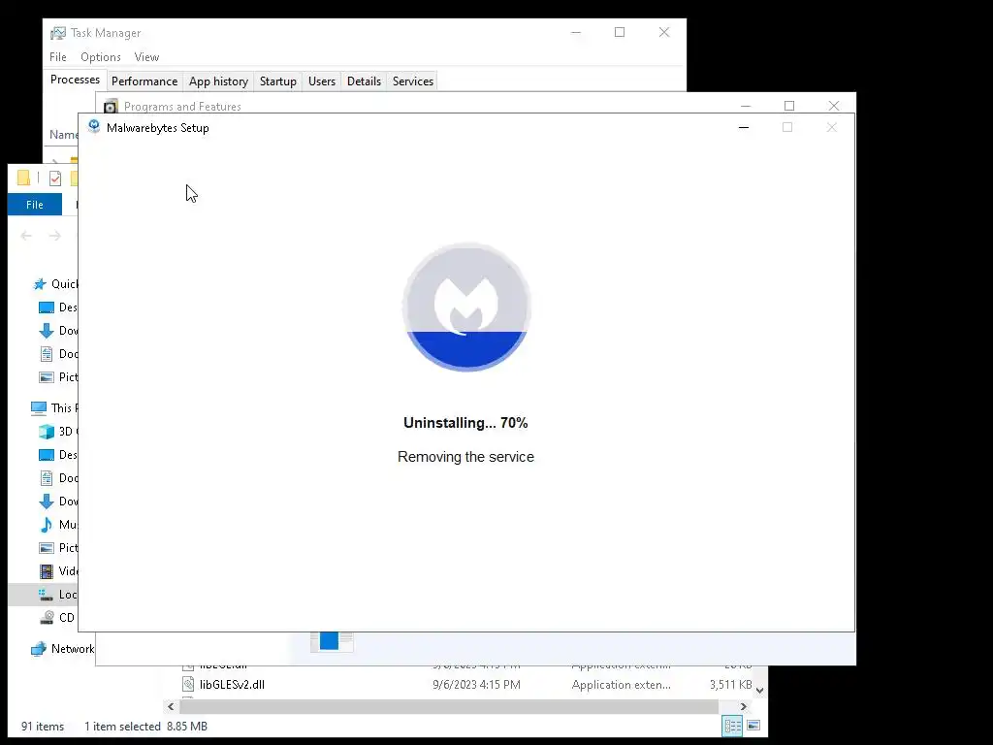Click the Downloads arrow icon under Quick access
This screenshot has height=745, width=993.
[47, 330]
